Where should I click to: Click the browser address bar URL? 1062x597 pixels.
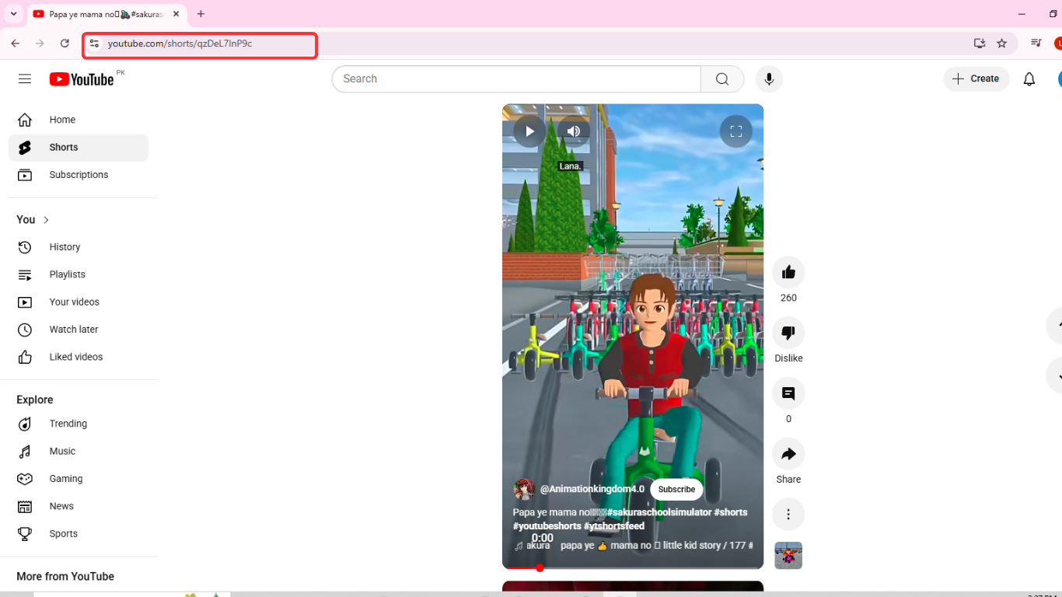pyautogui.click(x=180, y=44)
